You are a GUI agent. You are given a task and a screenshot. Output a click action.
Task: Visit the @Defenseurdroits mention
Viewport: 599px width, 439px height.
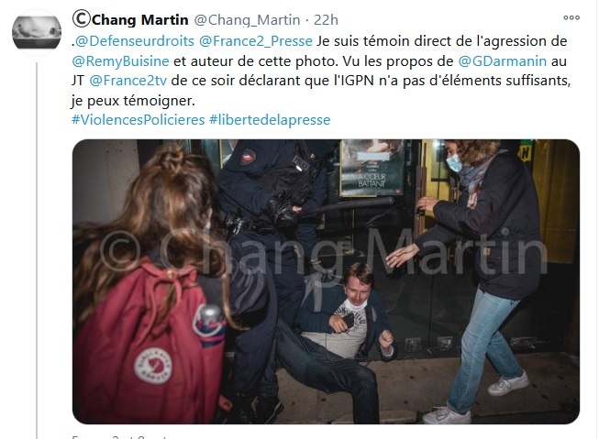[x=135, y=41]
